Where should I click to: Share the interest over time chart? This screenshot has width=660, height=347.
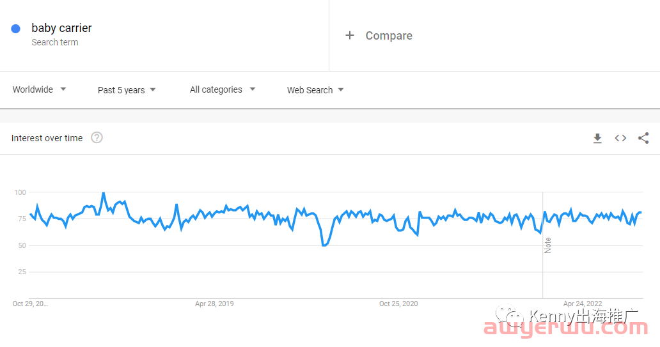pos(643,138)
